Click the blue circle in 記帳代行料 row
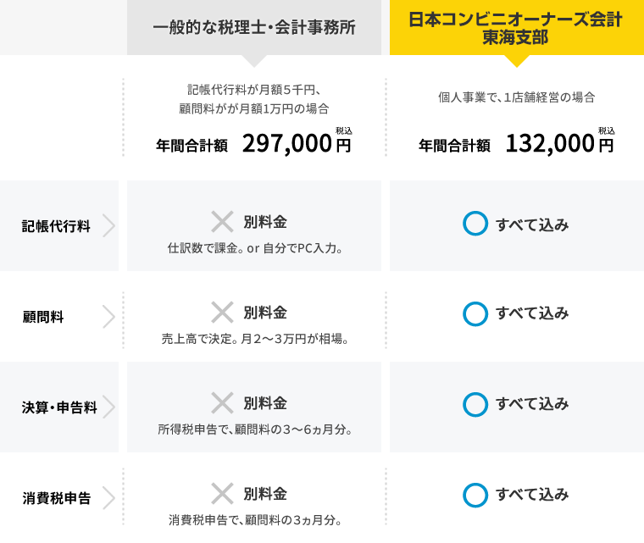Screen dimensions: 644x543 coord(475,224)
